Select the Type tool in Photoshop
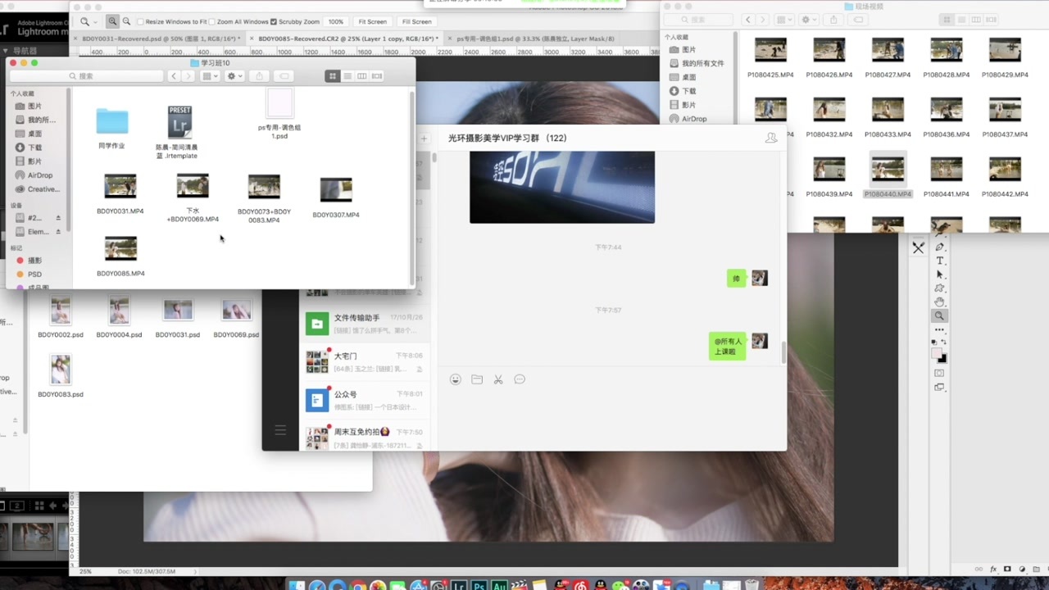The image size is (1049, 590). 940,261
